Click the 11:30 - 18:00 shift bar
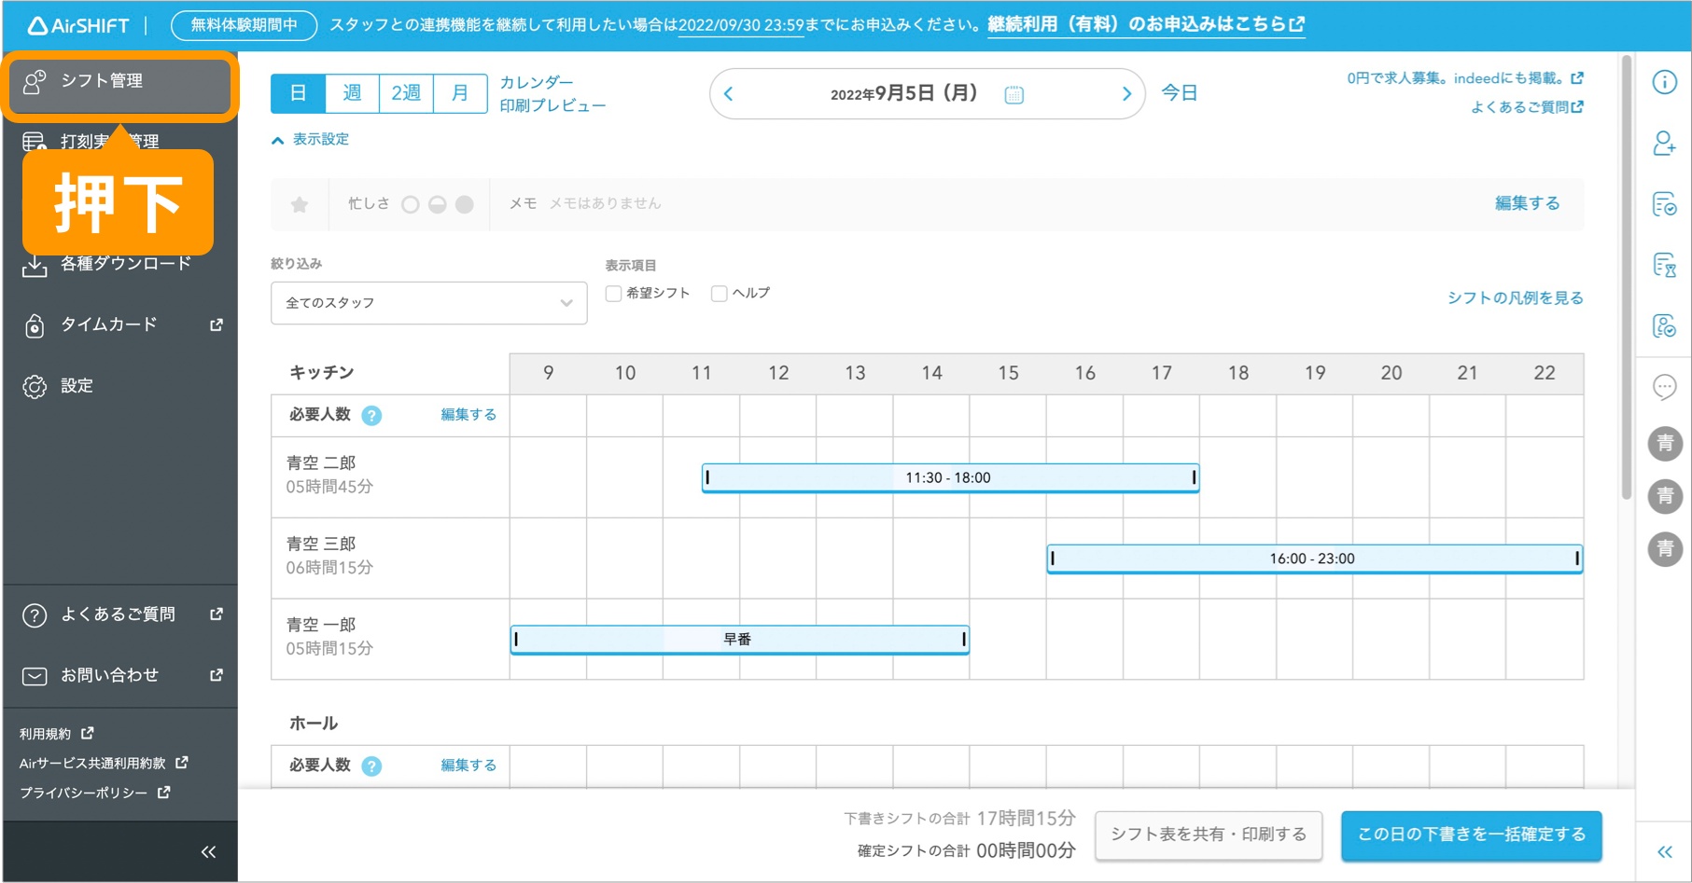The image size is (1692, 883). [x=949, y=477]
